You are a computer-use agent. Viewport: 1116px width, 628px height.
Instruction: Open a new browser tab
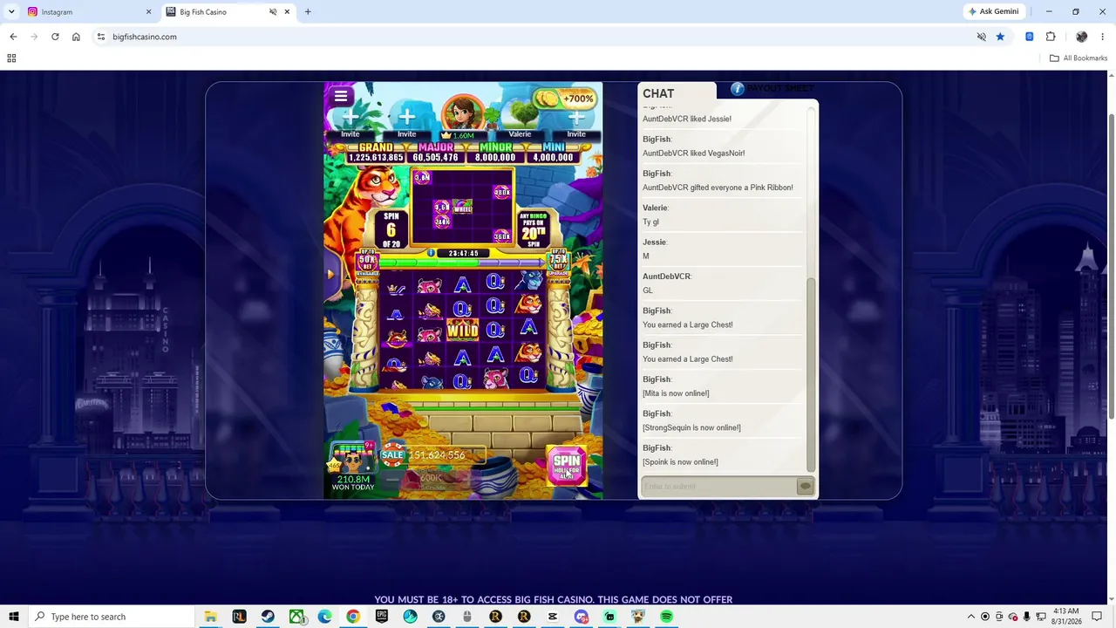click(x=308, y=12)
